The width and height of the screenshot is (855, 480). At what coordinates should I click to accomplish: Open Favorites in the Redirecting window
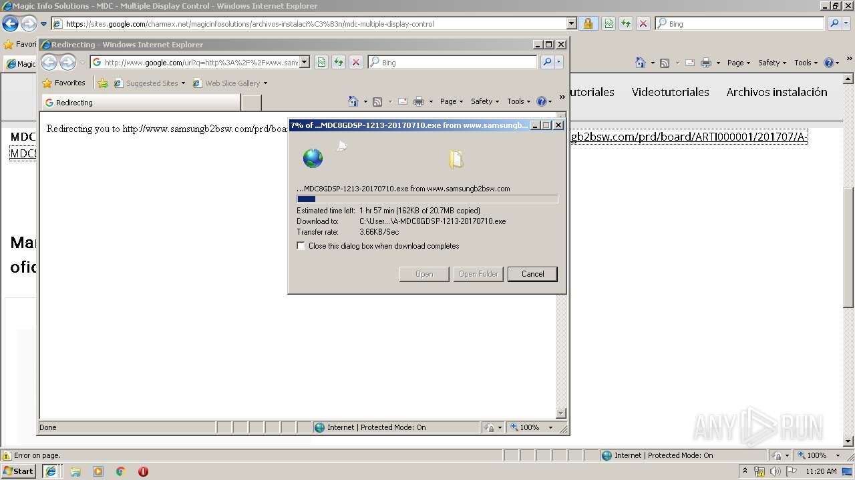pyautogui.click(x=64, y=83)
